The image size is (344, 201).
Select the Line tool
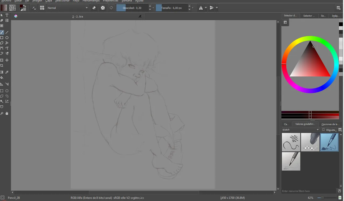point(7,32)
